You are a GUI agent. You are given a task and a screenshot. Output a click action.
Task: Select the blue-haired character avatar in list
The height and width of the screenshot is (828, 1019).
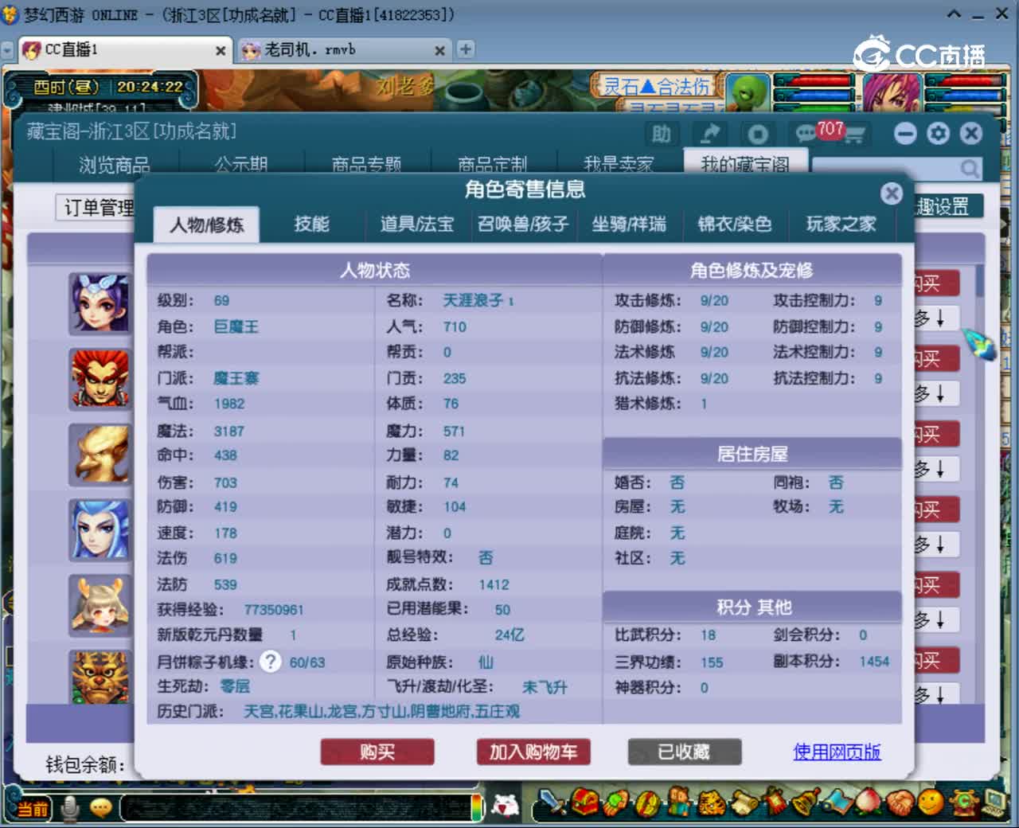click(99, 530)
